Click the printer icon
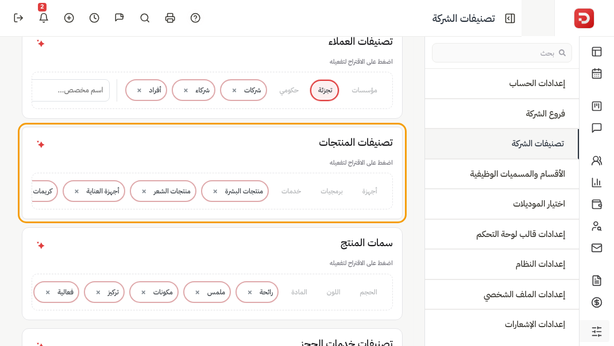This screenshot has width=614, height=346. [170, 18]
